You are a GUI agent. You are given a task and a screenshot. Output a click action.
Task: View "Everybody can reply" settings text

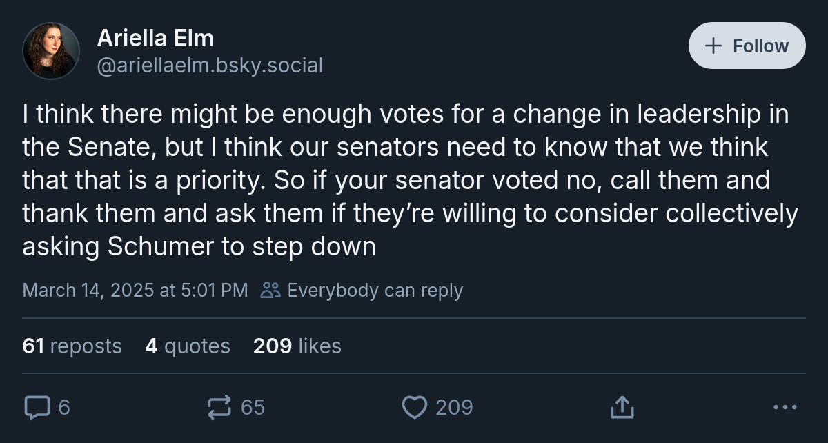pyautogui.click(x=375, y=291)
